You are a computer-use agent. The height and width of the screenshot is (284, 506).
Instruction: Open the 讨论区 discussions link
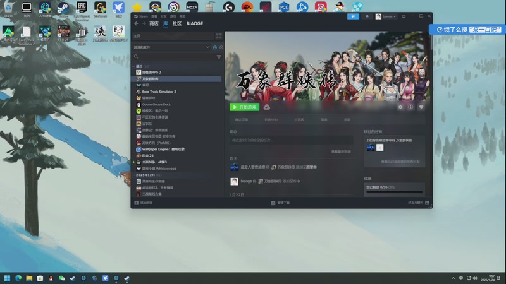299,120
